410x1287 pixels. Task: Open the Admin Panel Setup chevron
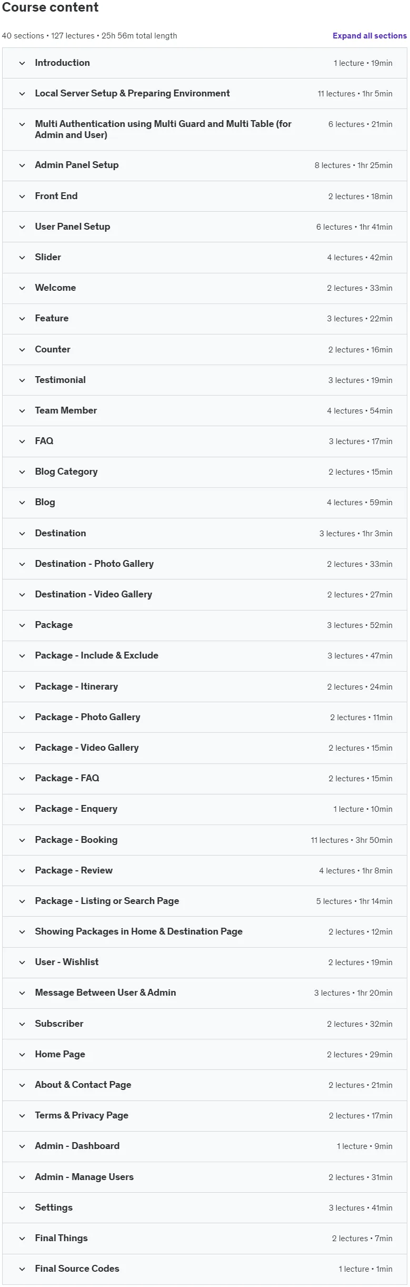(x=22, y=165)
